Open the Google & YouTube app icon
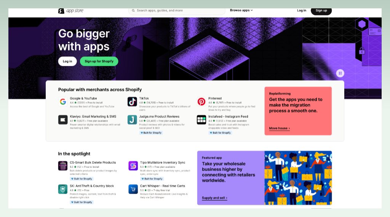390x217 pixels. click(63, 101)
